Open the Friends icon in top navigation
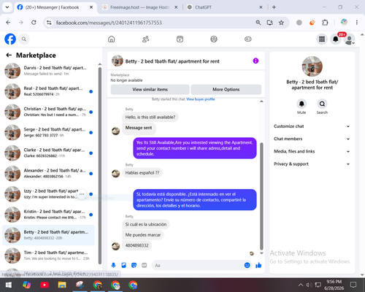 (x=145, y=39)
